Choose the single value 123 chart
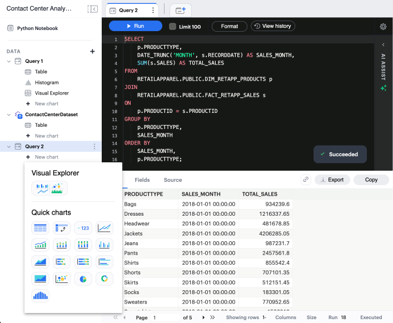393x323 pixels. 83,228
